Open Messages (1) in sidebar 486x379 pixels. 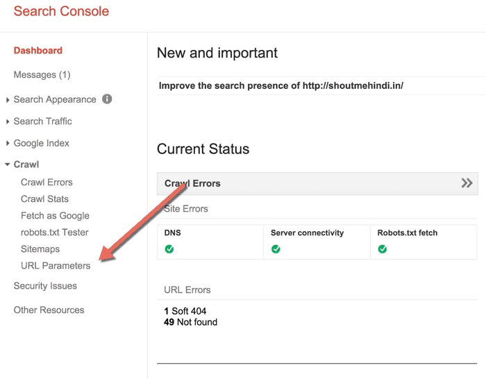pos(42,75)
